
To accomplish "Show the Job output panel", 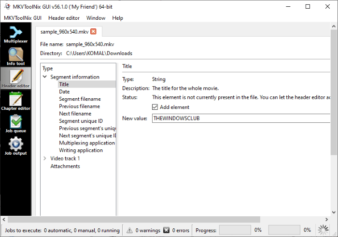I will [x=16, y=145].
